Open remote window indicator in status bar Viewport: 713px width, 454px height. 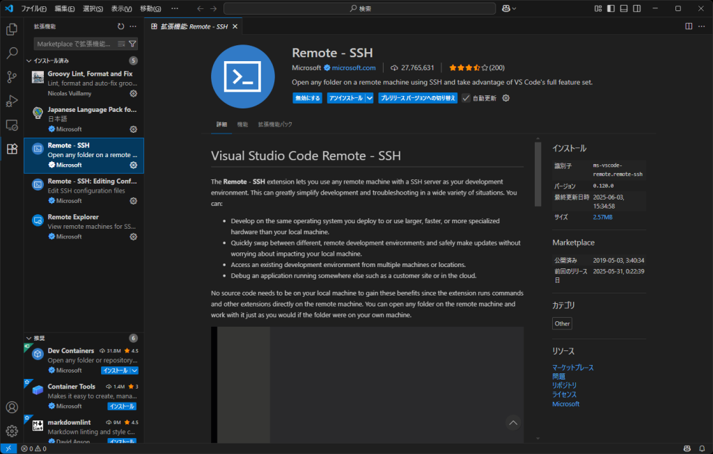[8, 448]
